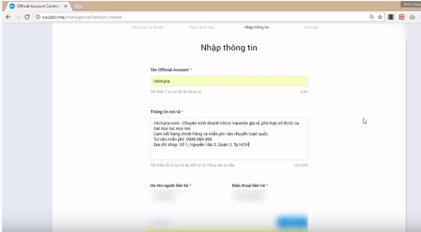Viewport: 421px width, 232px height.
Task: Open a new tab with the tab button
Action: [78, 6]
